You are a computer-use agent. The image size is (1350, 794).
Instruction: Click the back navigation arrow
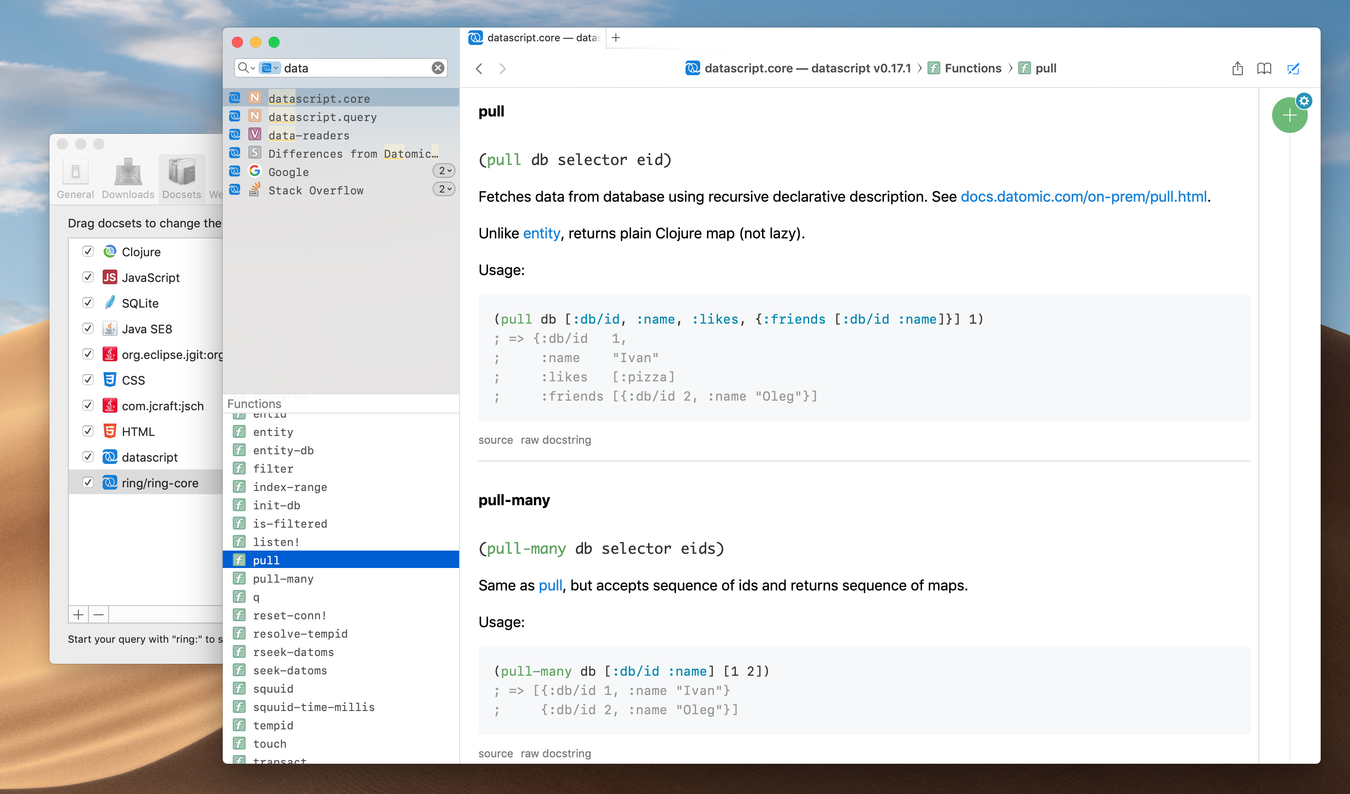point(479,69)
